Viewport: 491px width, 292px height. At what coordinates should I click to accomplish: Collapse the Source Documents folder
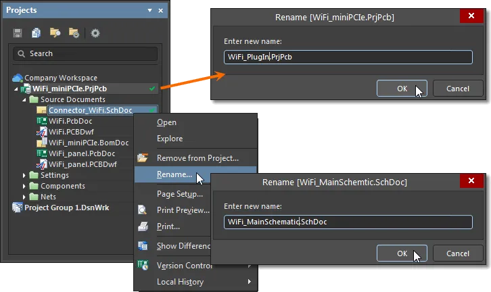pyautogui.click(x=24, y=100)
